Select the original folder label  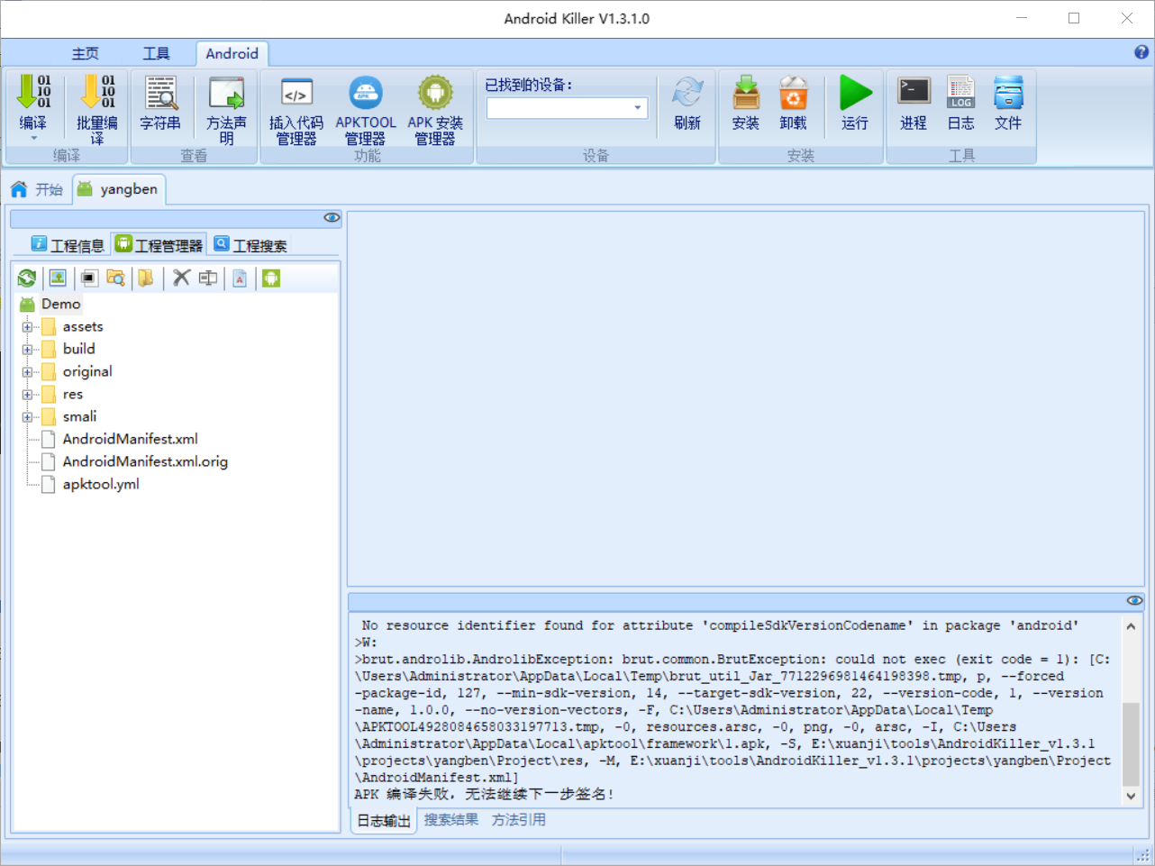click(87, 371)
